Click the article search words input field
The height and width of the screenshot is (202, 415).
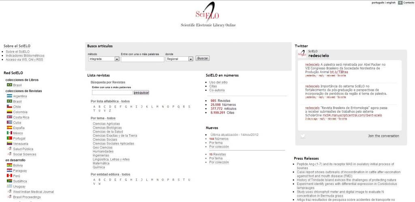143,59
